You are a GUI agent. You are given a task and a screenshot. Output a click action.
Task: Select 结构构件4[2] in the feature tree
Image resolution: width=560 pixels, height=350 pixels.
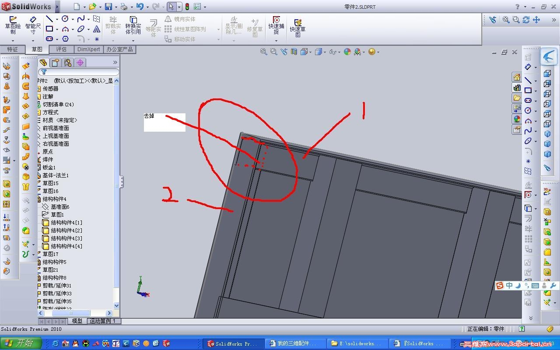66,231
